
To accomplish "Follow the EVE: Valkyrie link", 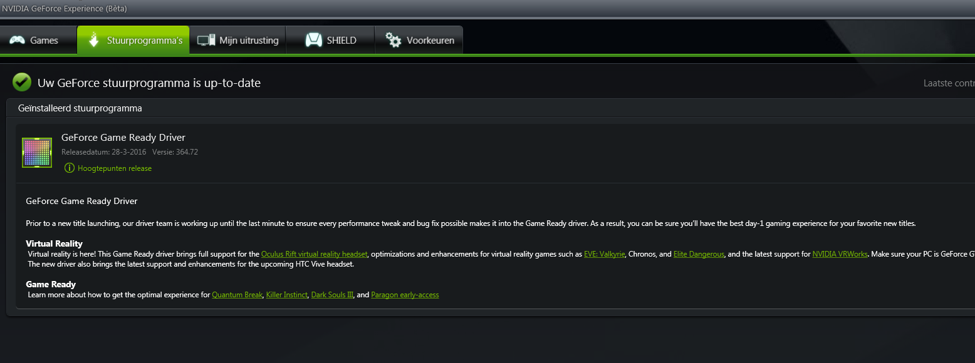I will coord(604,254).
